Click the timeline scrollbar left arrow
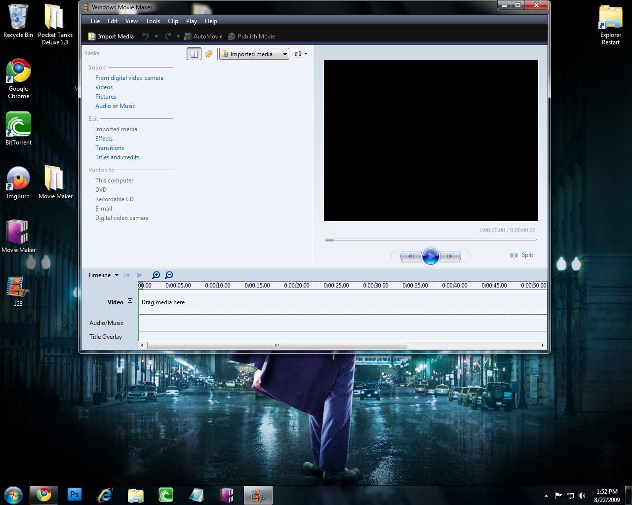Image resolution: width=632 pixels, height=505 pixels. [142, 345]
